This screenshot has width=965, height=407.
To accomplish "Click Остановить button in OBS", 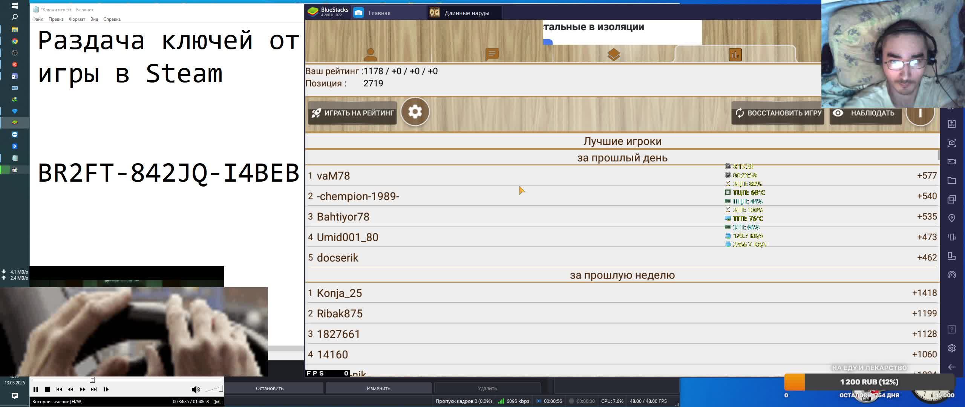I will click(x=270, y=388).
